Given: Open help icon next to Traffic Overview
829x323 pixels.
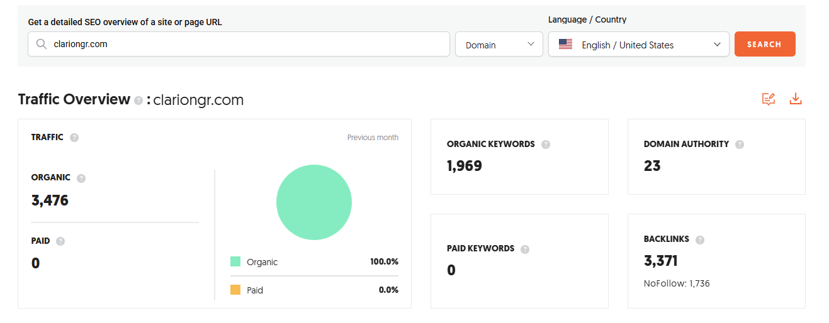Looking at the screenshot, I should 138,101.
